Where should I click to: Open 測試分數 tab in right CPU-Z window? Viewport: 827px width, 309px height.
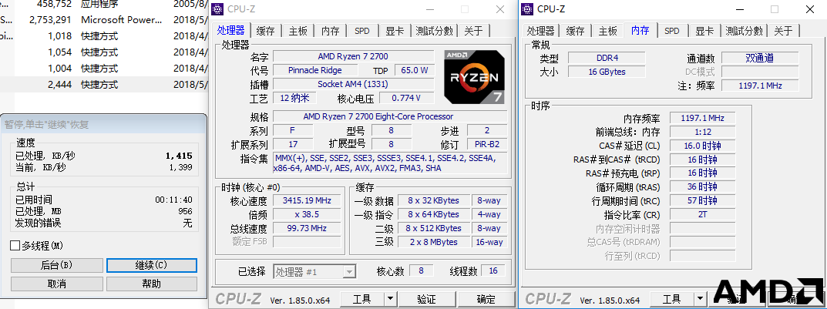click(x=744, y=31)
